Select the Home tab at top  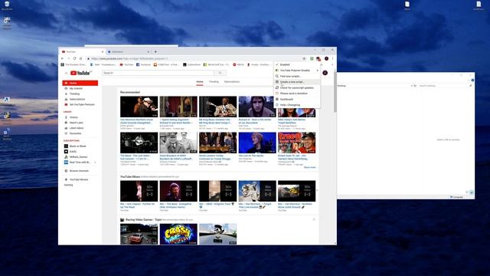[x=200, y=82]
